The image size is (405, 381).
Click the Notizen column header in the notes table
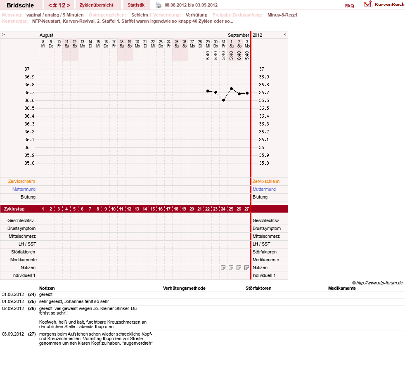pyautogui.click(x=47, y=288)
